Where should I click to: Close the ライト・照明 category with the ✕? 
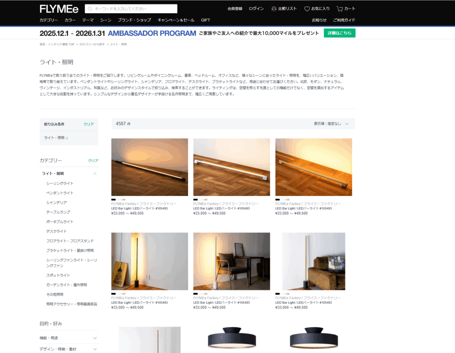95,173
